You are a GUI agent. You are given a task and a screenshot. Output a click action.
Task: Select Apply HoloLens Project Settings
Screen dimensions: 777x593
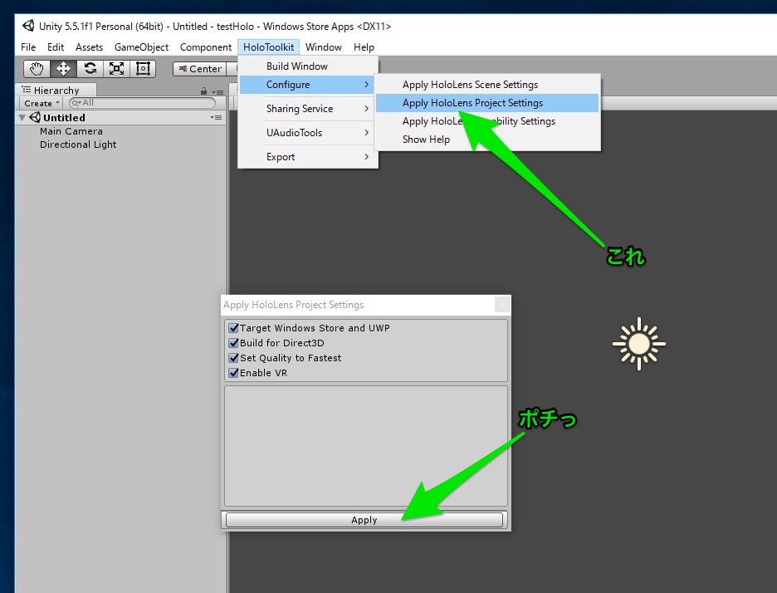click(x=487, y=103)
